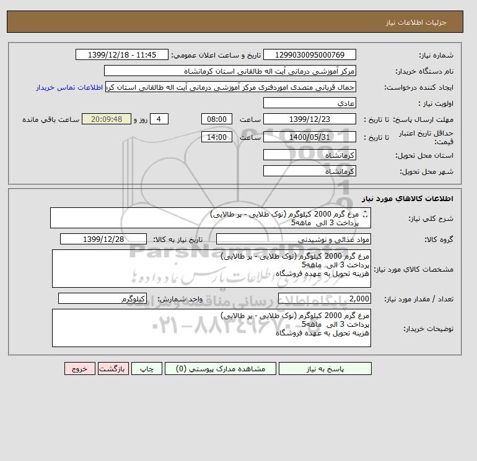
Task: Click the ساعت باقی مانده label
Action: point(51,119)
